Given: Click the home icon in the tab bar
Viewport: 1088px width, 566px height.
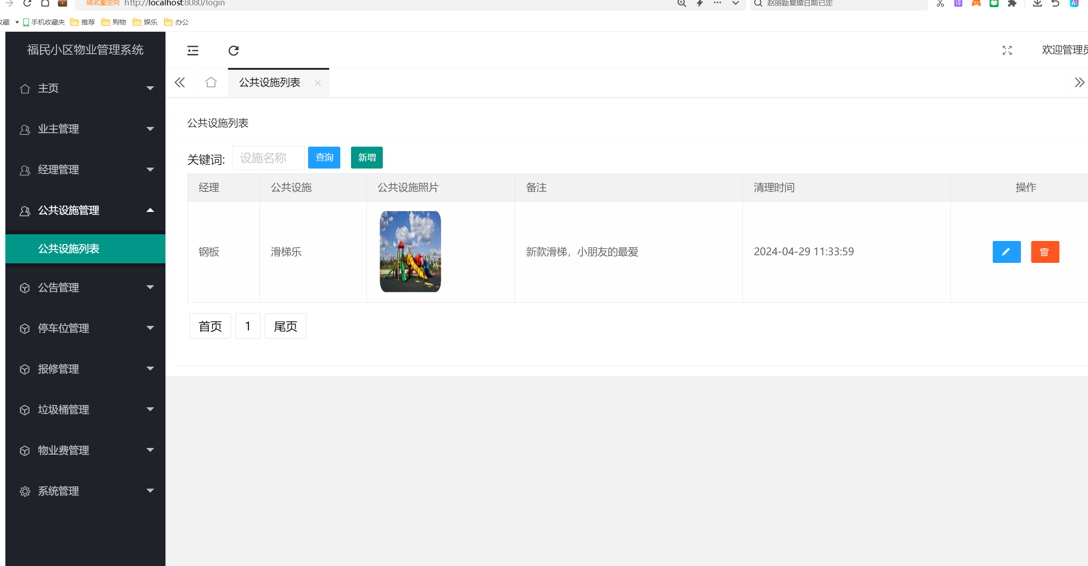Looking at the screenshot, I should point(211,82).
